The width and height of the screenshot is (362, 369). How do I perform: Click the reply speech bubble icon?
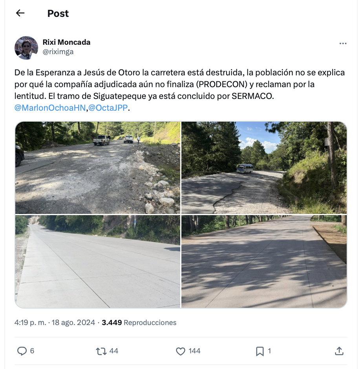tap(22, 351)
